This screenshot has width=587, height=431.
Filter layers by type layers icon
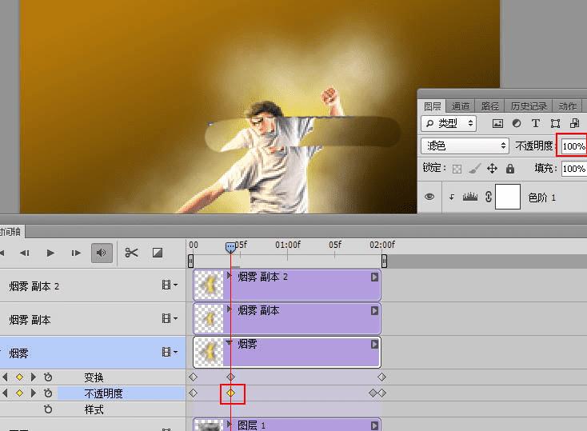point(536,123)
